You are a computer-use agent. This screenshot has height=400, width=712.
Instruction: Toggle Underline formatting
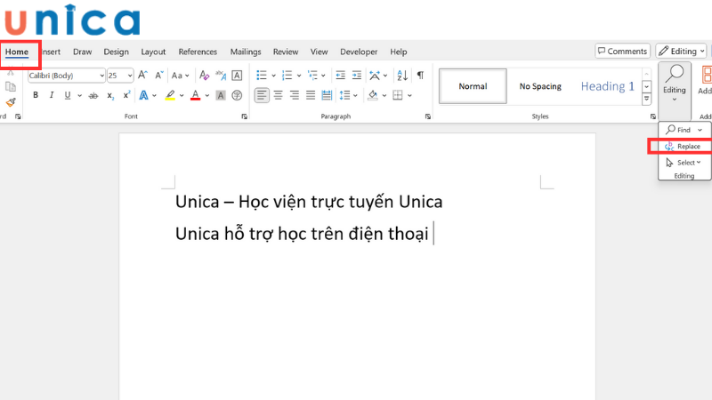(x=68, y=95)
